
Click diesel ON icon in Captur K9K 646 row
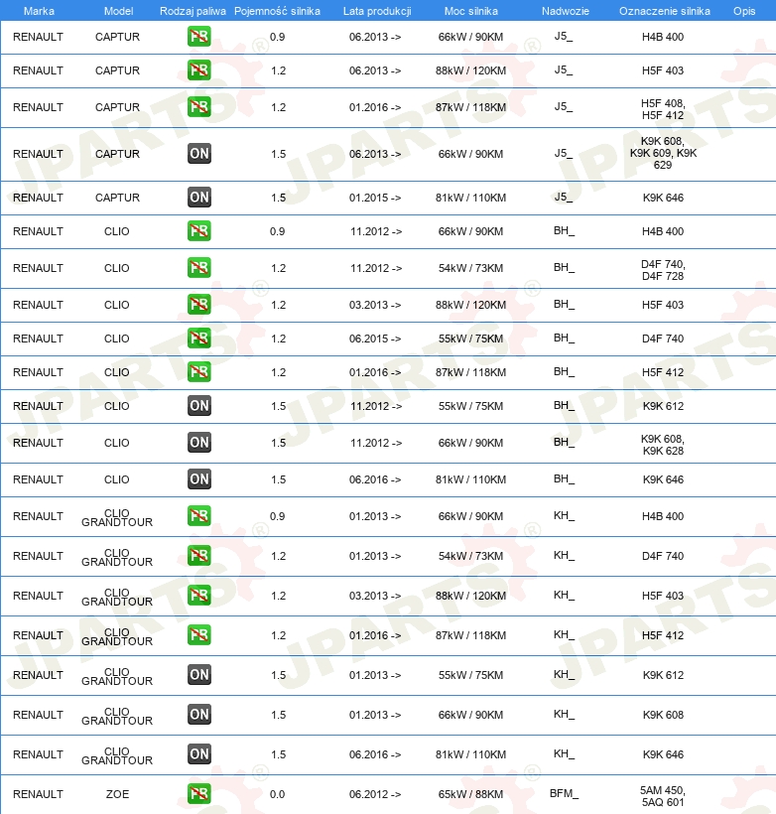pos(199,198)
